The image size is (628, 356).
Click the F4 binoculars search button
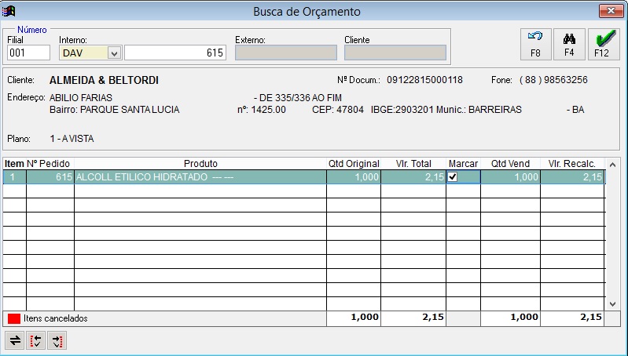pos(569,45)
